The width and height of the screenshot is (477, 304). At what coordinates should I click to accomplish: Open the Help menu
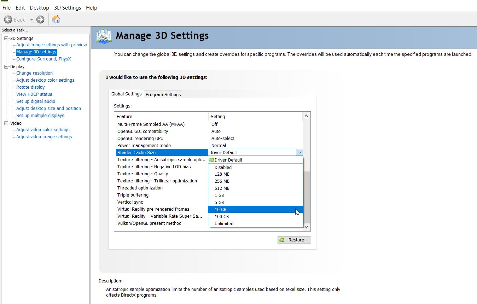coord(91,7)
